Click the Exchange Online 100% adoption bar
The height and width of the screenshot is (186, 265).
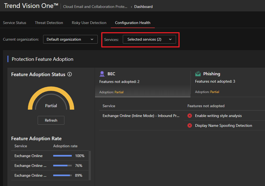pyautogui.click(x=62, y=156)
